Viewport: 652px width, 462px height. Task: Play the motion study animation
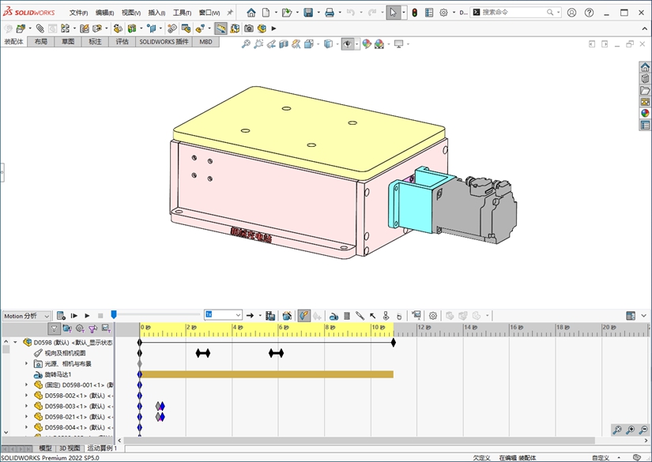tap(87, 316)
